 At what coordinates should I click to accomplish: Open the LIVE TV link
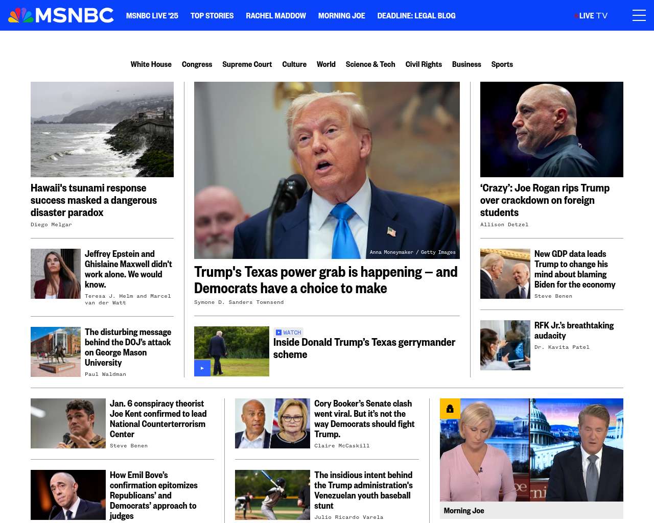(591, 16)
